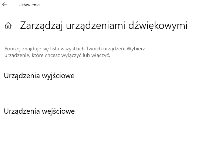Image resolution: width=222 pixels, height=154 pixels.
Task: Click the word wyjściowe in output heading
Action: 58,76
